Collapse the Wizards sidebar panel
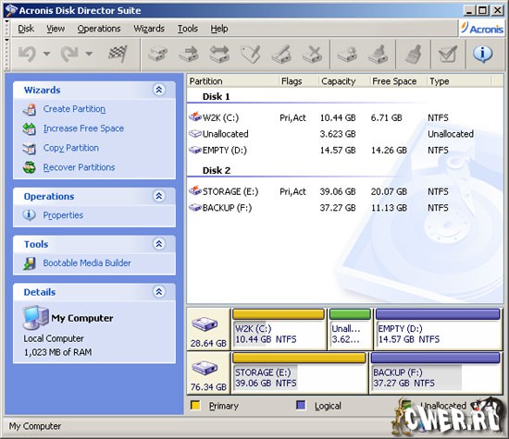509x439 pixels. coord(159,90)
